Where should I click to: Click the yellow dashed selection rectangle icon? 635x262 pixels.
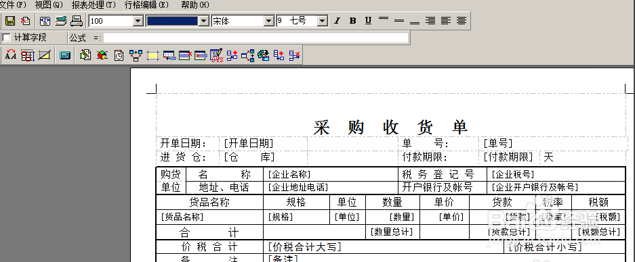[x=152, y=55]
